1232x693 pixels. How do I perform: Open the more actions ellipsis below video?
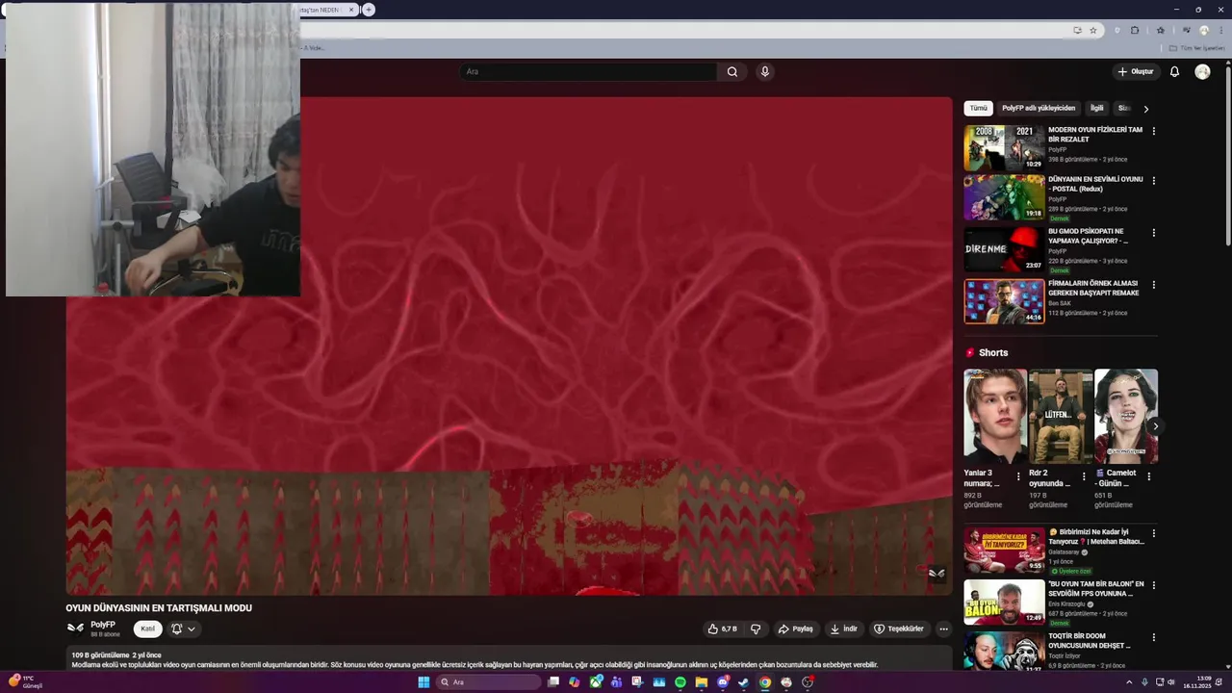pyautogui.click(x=943, y=629)
